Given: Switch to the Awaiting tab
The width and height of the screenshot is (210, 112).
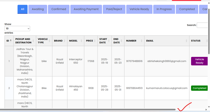Looking at the screenshot, I should pos(38,9).
